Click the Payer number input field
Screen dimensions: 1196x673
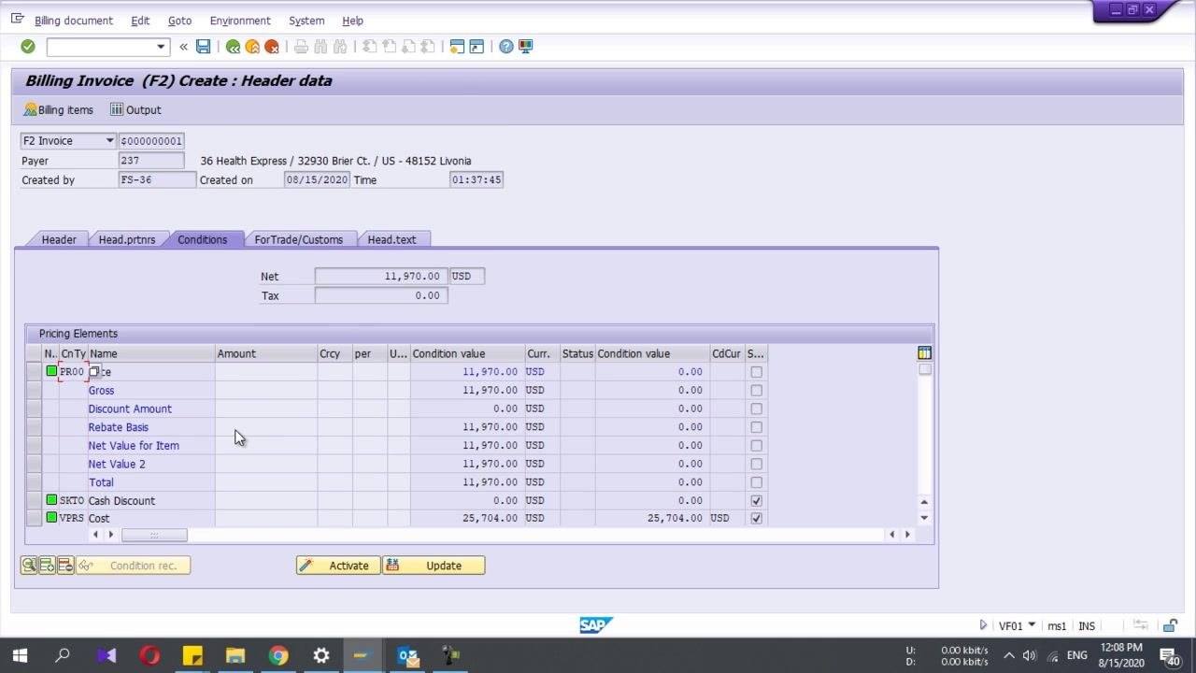click(151, 161)
